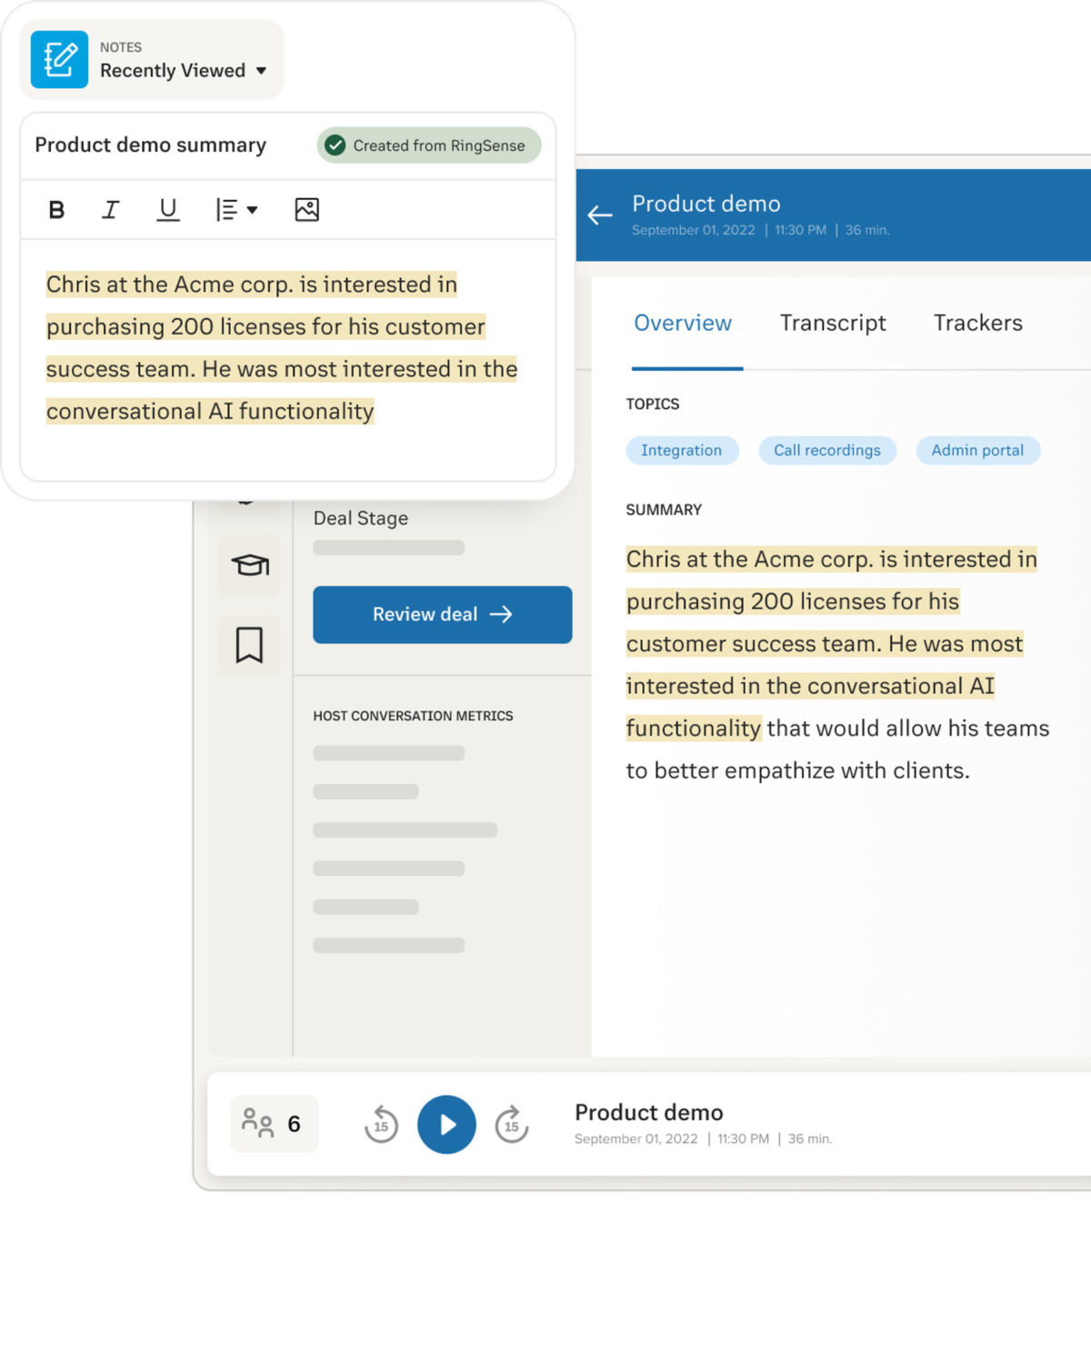Select the Overview tab

point(683,323)
